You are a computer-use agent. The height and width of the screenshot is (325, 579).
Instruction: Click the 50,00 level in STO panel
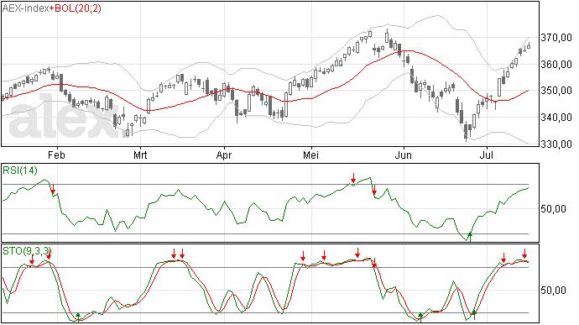(554, 291)
